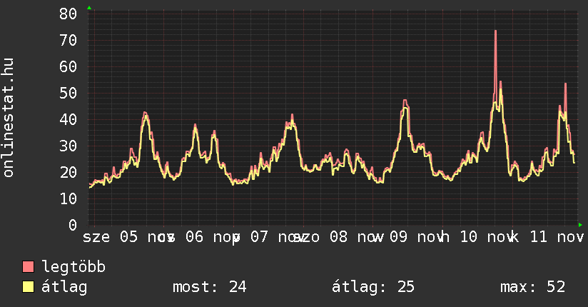The image size is (588, 307).
Task: Click the '10' date label on x-axis
Action: [x=469, y=236]
